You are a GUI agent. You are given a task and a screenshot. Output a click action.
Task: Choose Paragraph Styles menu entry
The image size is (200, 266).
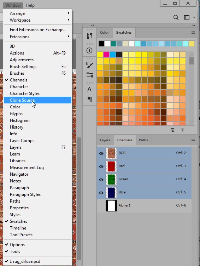[x=37, y=194]
